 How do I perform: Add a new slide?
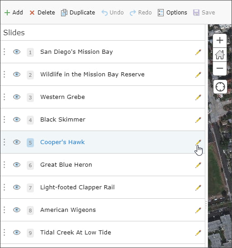[x=14, y=13]
